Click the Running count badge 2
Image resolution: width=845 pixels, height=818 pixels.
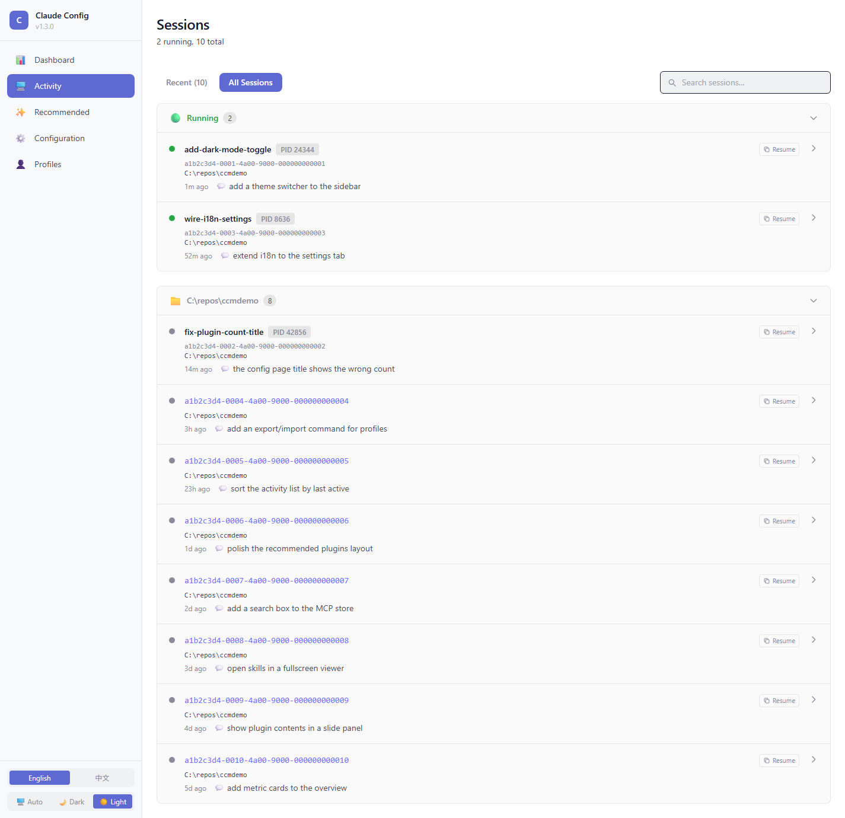(x=230, y=118)
